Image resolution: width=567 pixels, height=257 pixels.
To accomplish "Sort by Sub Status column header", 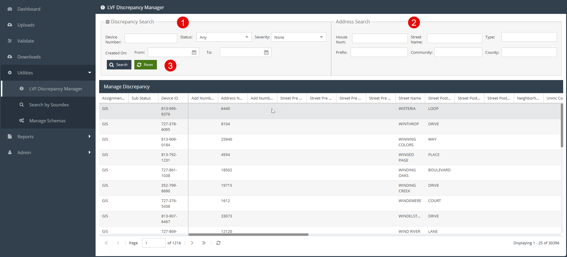I will pyautogui.click(x=143, y=98).
